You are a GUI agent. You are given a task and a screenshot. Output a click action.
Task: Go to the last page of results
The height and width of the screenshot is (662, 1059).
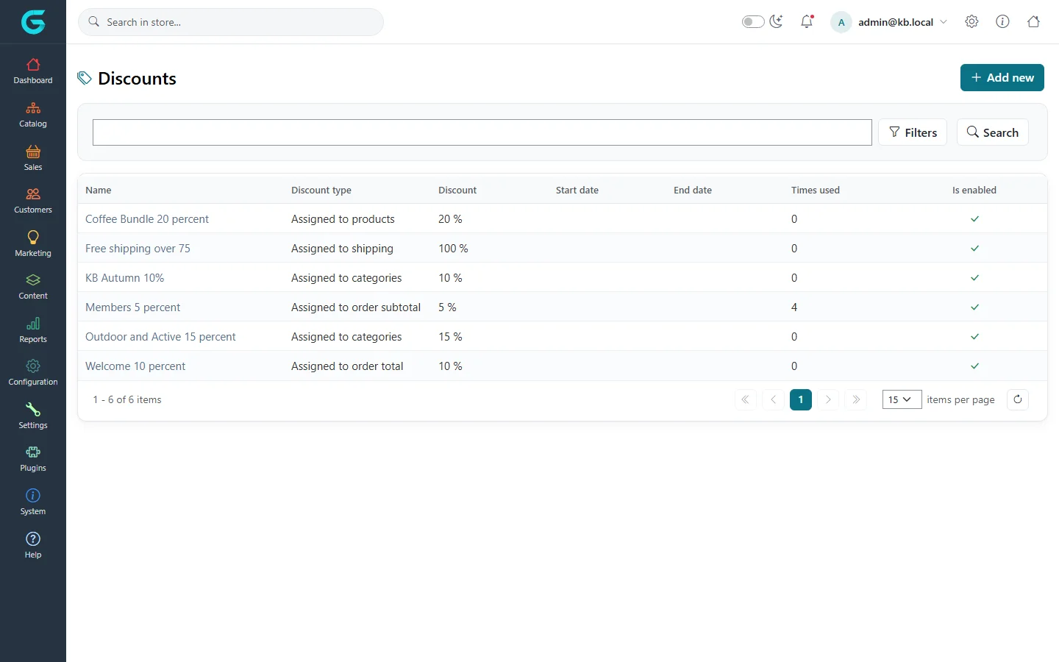[x=856, y=399]
